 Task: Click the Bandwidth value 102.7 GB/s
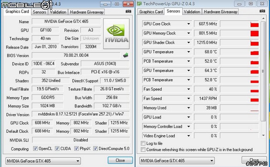coord(112,106)
